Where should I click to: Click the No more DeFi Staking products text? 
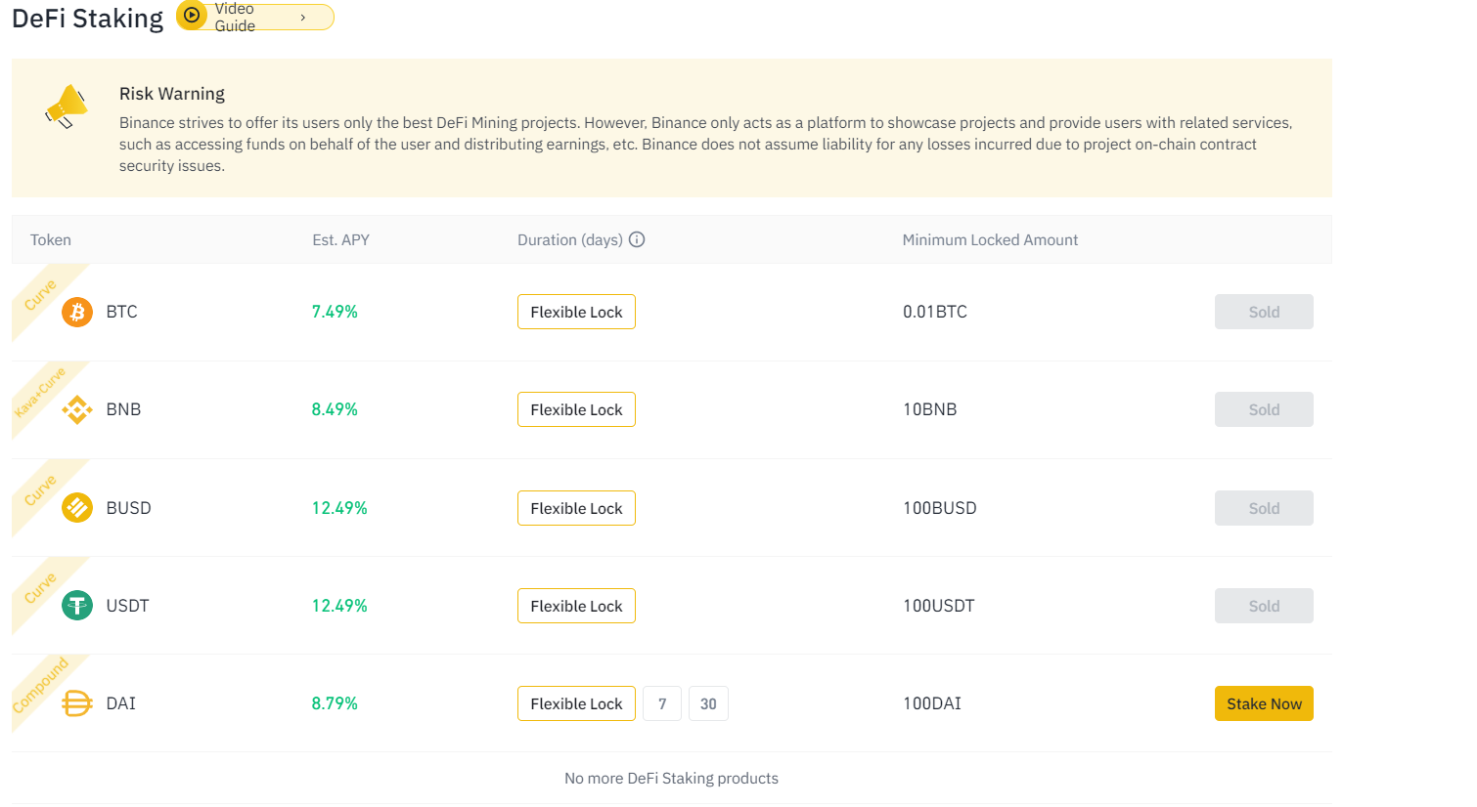[x=671, y=779]
